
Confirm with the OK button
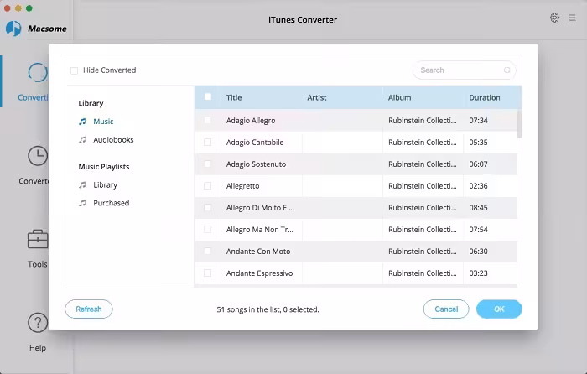499,309
